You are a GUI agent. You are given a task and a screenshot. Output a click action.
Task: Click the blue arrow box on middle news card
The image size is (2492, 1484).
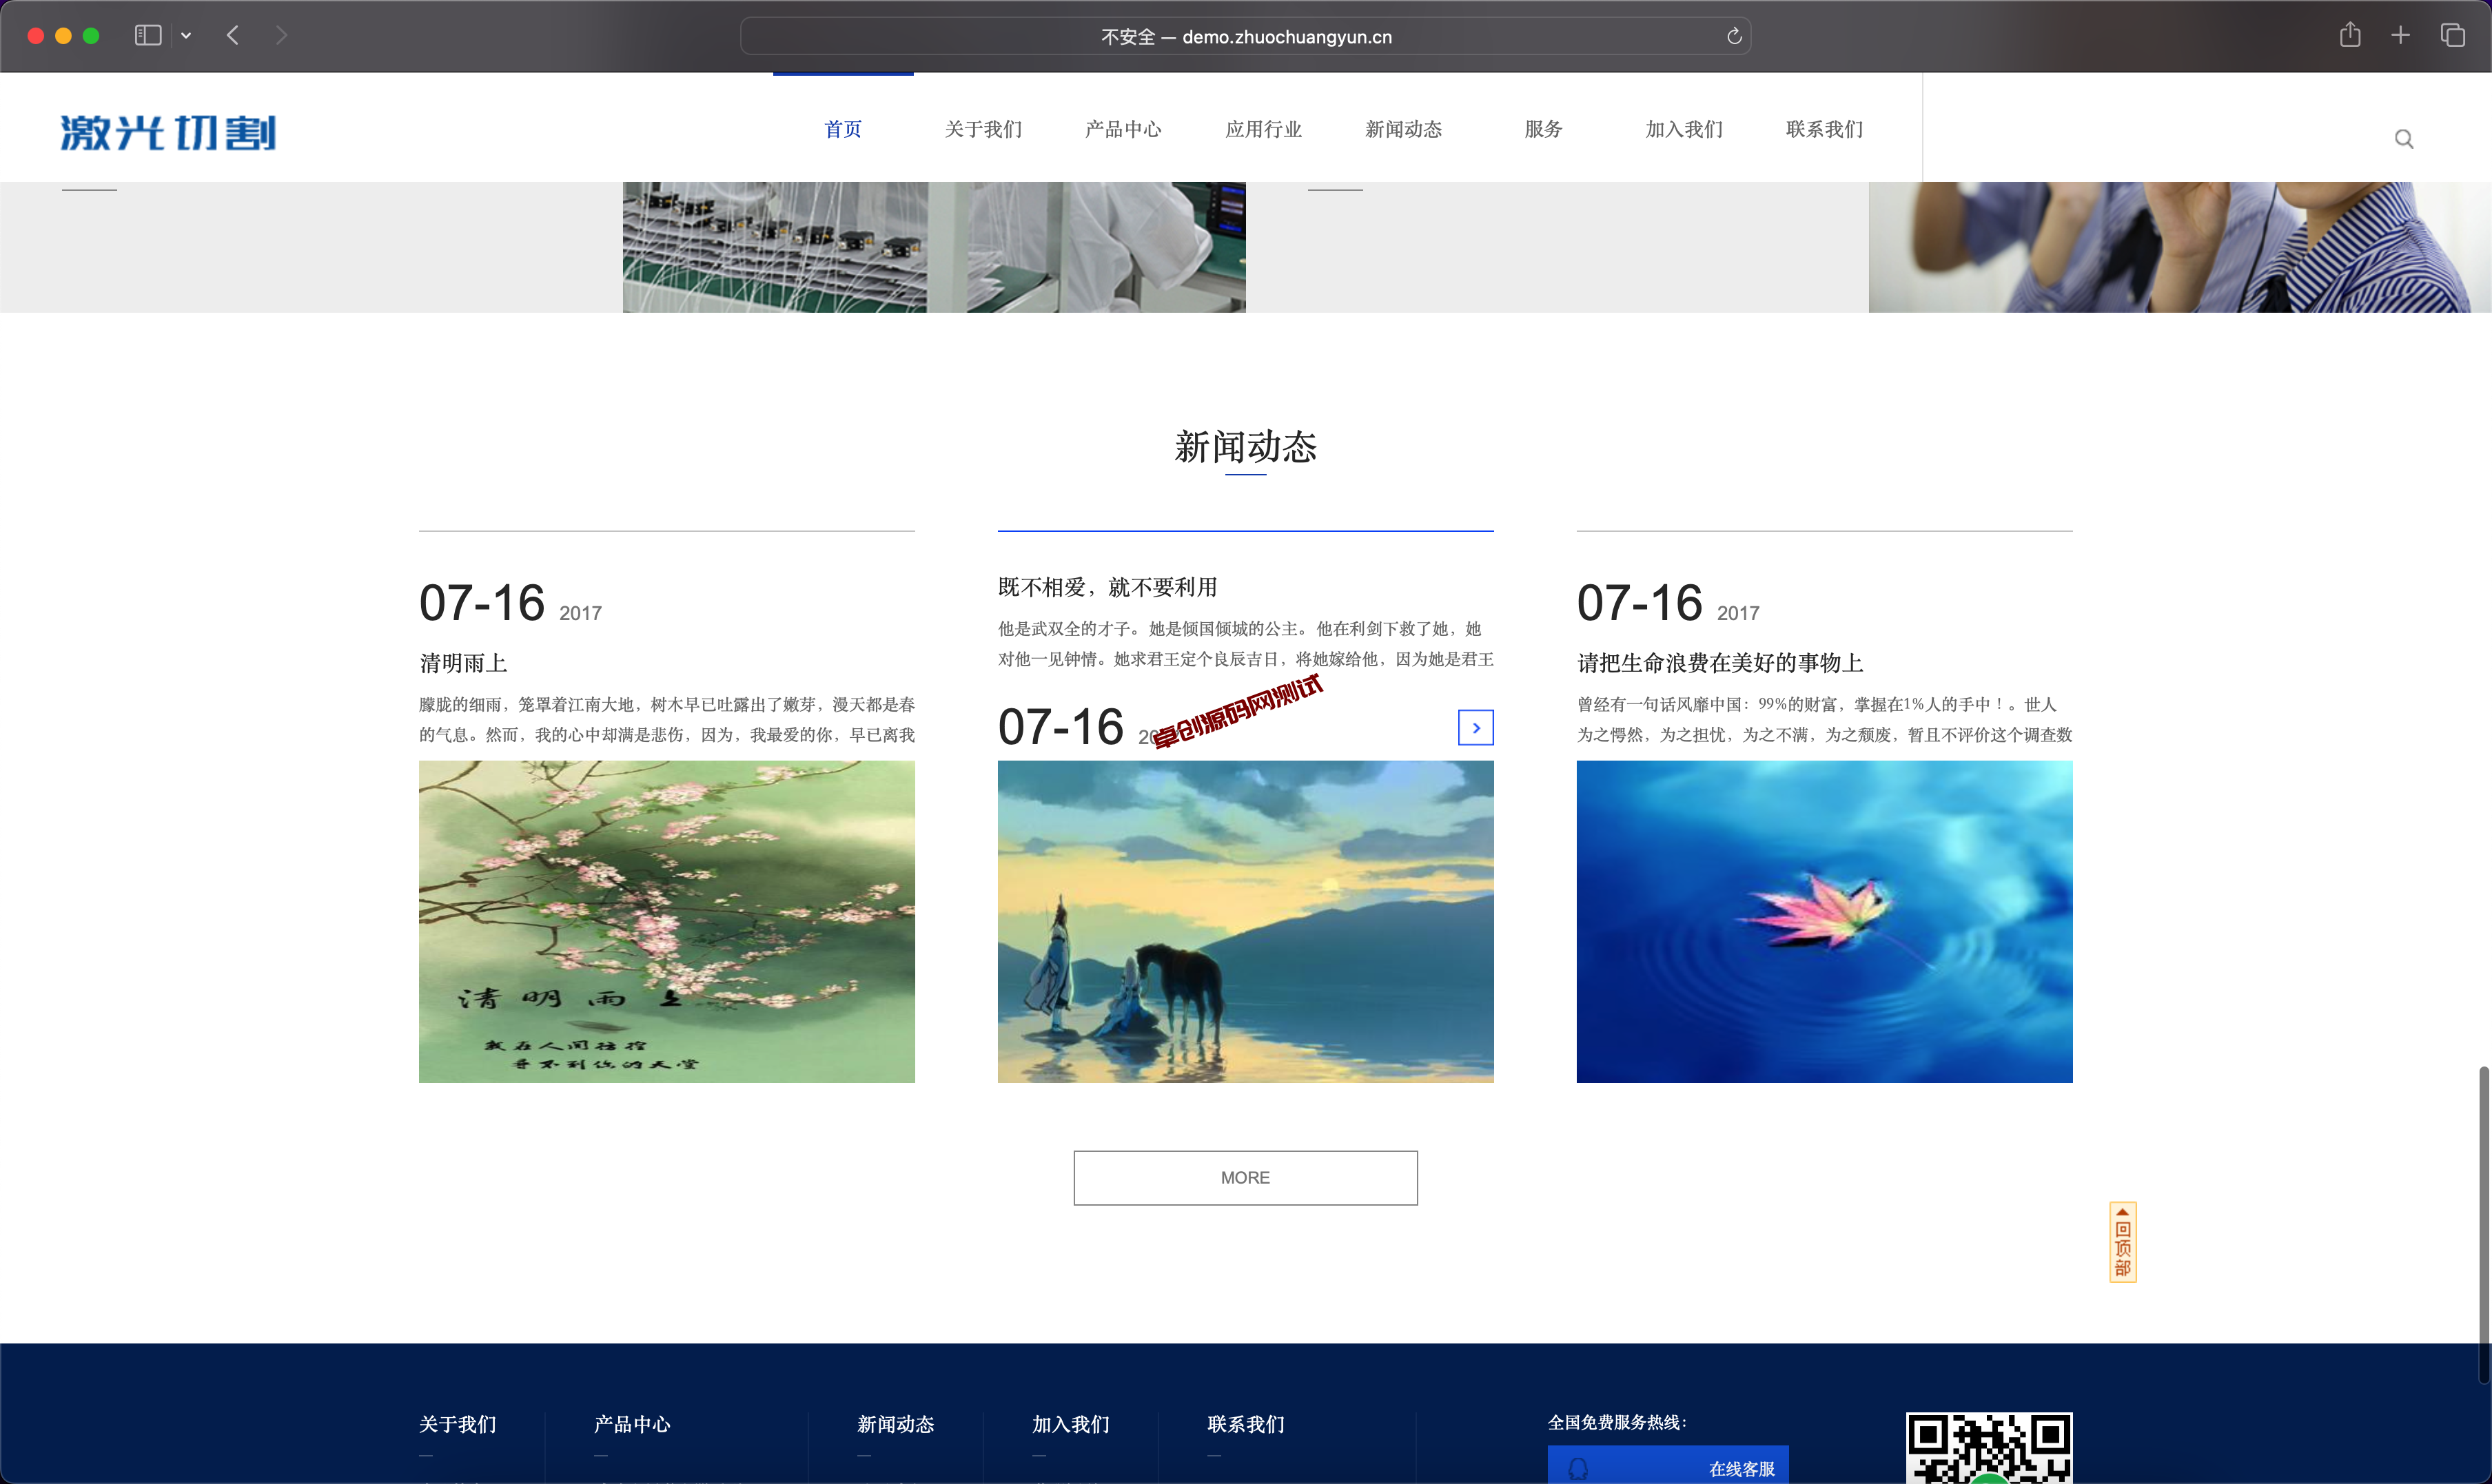(1475, 728)
